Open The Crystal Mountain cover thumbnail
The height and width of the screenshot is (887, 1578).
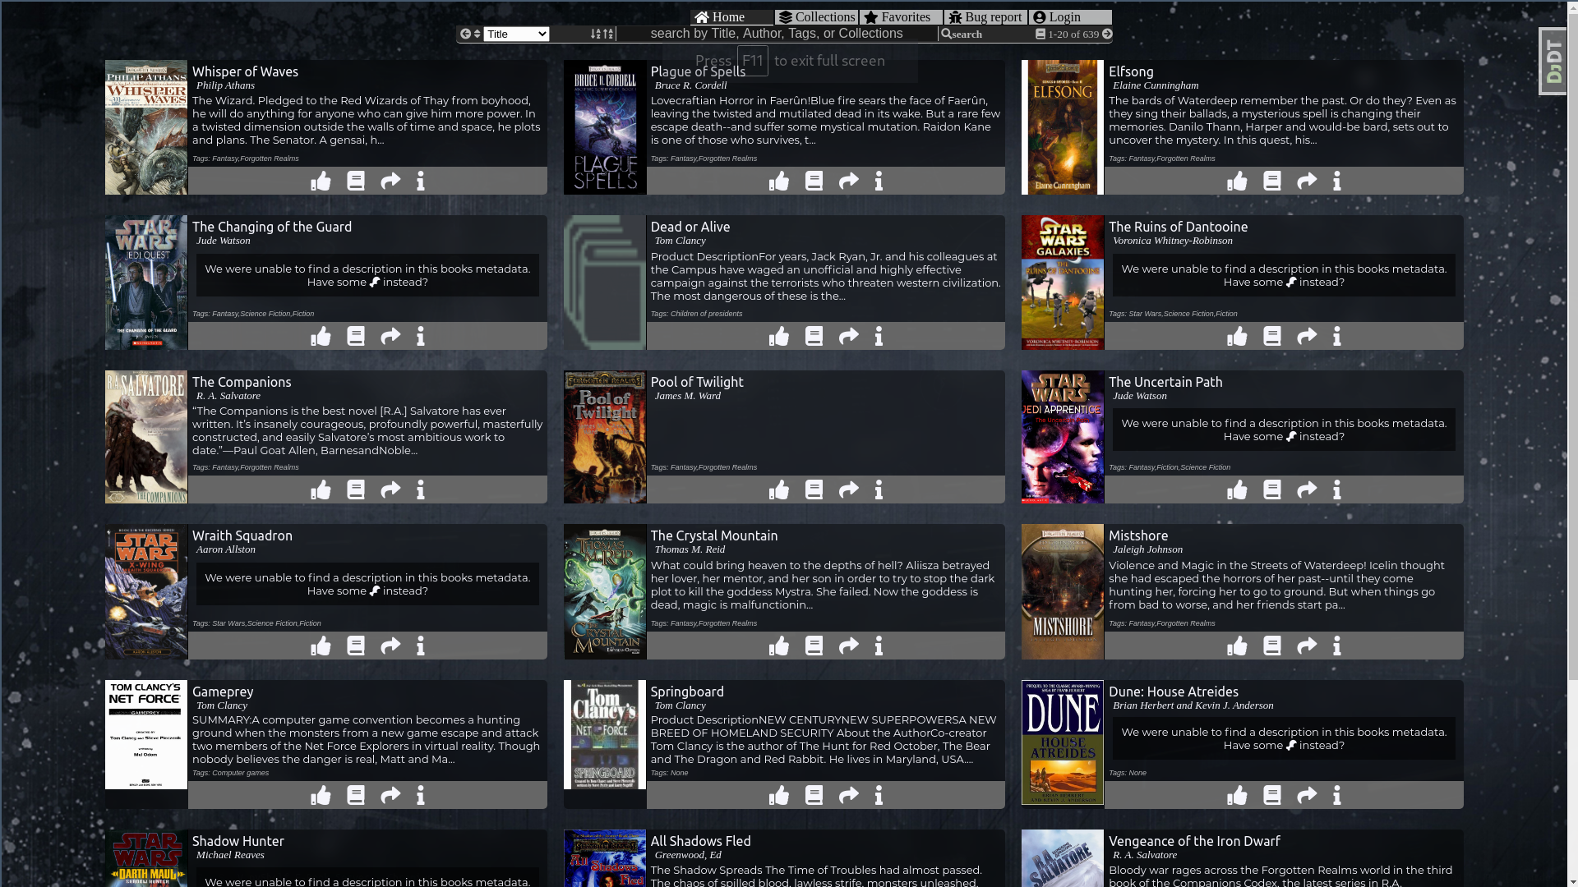coord(605,592)
